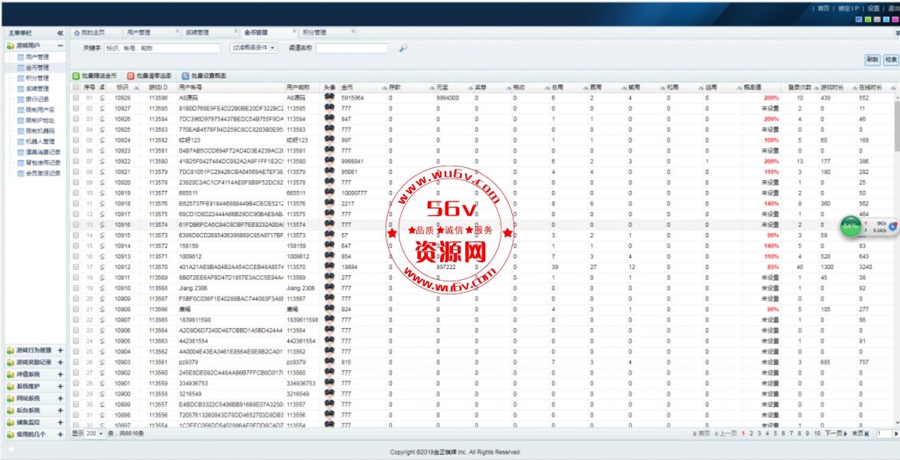Image resolution: width=900 pixels, height=460 pixels.
Task: Click the table icon beside 机器人管理 in sidebar
Action: point(21,141)
